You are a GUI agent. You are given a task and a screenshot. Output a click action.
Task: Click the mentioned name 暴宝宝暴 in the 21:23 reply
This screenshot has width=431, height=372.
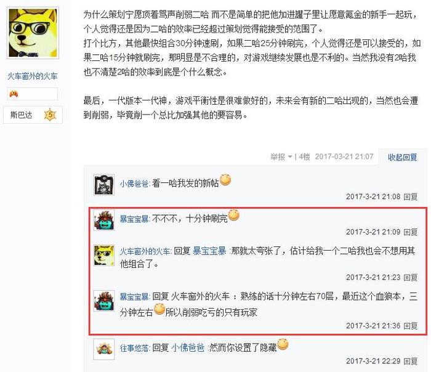point(209,251)
